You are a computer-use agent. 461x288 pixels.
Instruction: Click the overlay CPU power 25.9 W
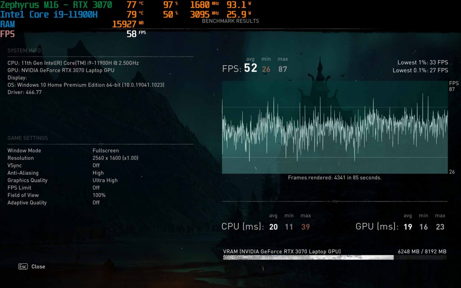click(239, 15)
